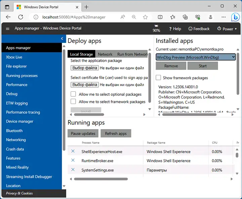Tick Show framework packages checkbox
242x199 pixels.
(x=158, y=78)
